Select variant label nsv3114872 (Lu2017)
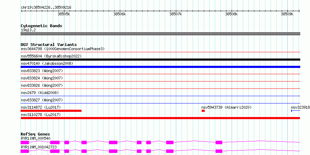The height and width of the screenshot is (155, 310). click(x=41, y=107)
